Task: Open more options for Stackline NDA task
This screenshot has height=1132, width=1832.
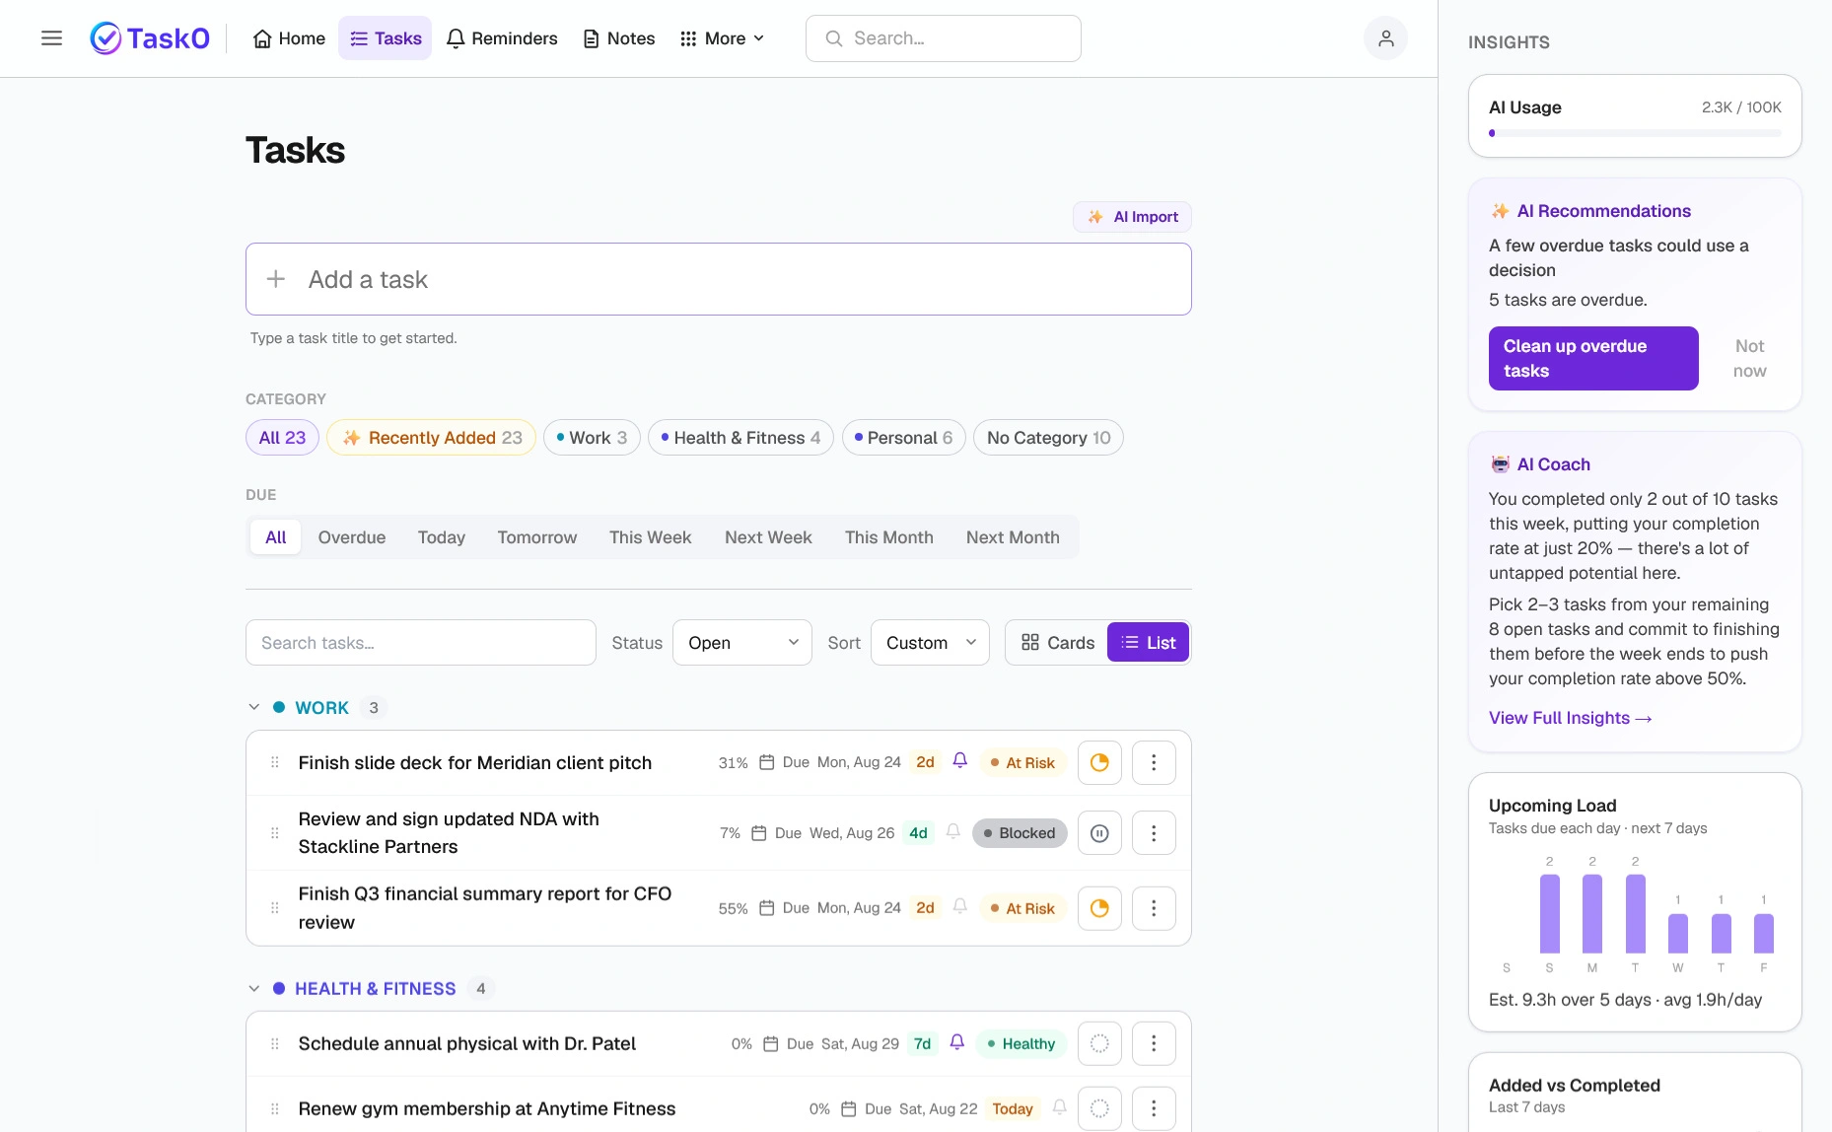Action: click(1154, 833)
